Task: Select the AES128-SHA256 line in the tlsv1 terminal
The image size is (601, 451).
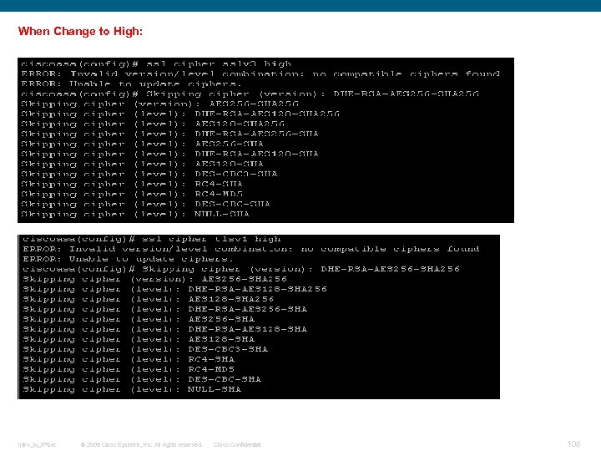Action: [x=149, y=299]
